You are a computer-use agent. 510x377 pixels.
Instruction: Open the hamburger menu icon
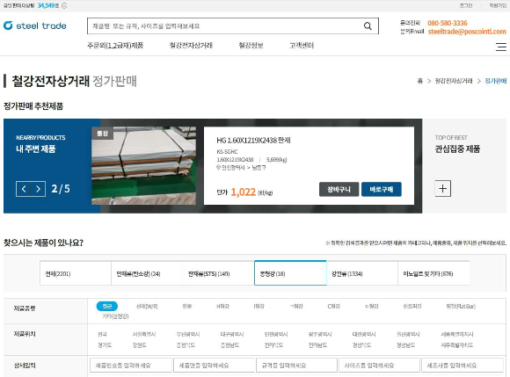click(x=501, y=47)
